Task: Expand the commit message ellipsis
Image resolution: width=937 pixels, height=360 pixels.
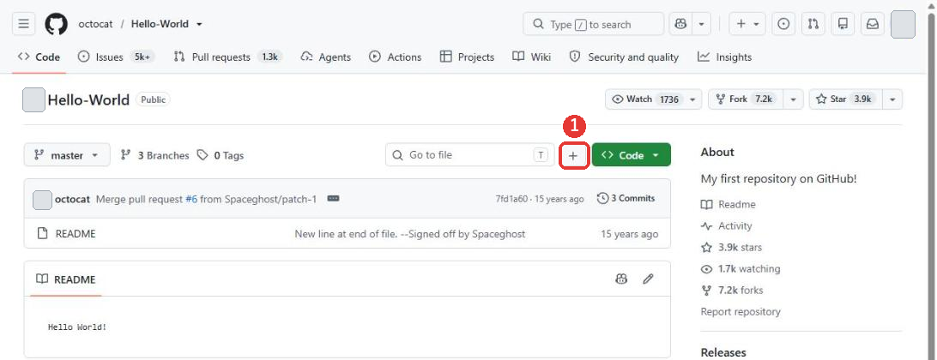Action: [334, 198]
